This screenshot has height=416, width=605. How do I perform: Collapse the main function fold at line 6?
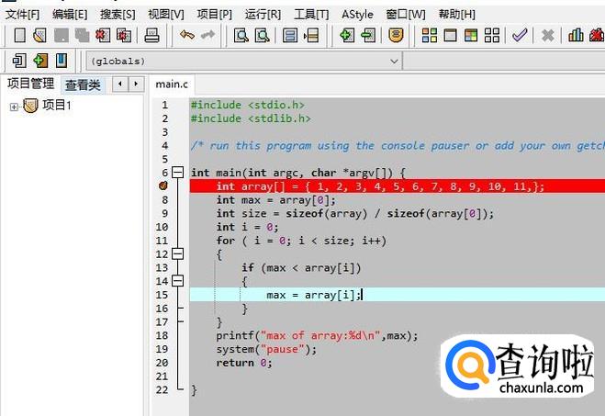pos(177,173)
